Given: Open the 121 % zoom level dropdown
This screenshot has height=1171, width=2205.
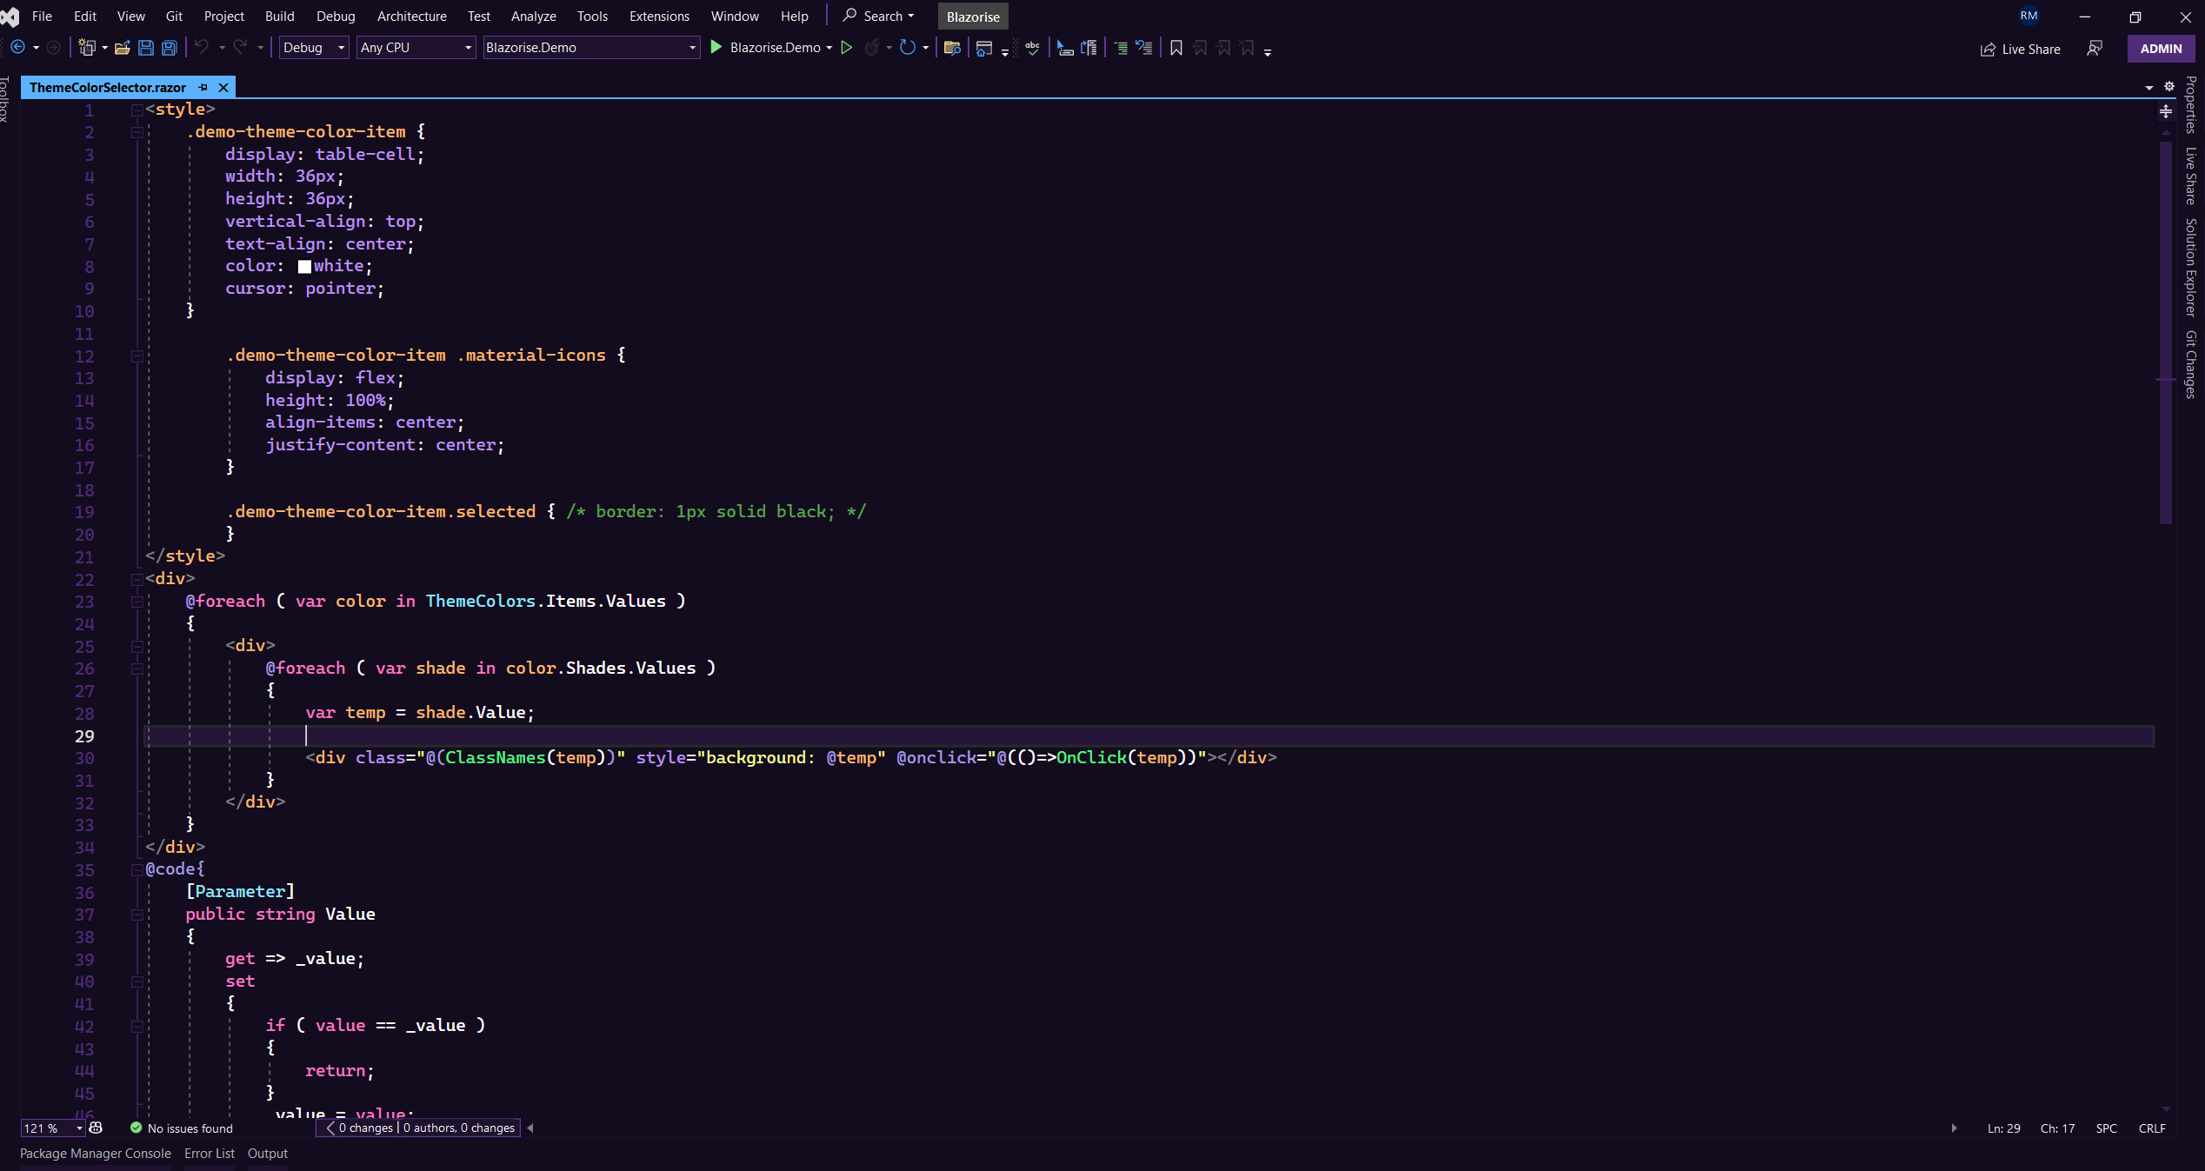Looking at the screenshot, I should point(53,1128).
